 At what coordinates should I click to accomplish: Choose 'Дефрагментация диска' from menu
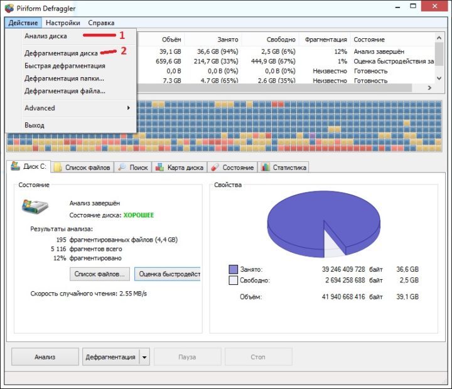61,53
